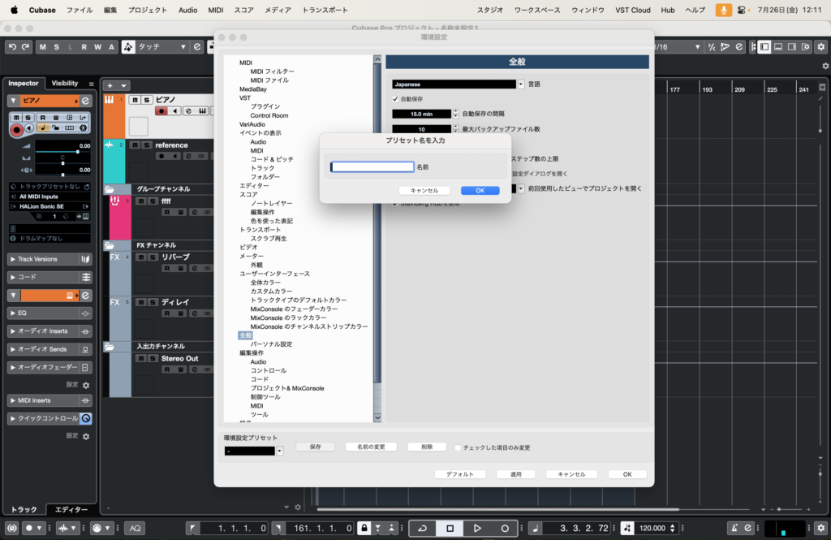Viewport: 831px width, 540px height.
Task: Mute the reference track
Action: click(x=136, y=145)
